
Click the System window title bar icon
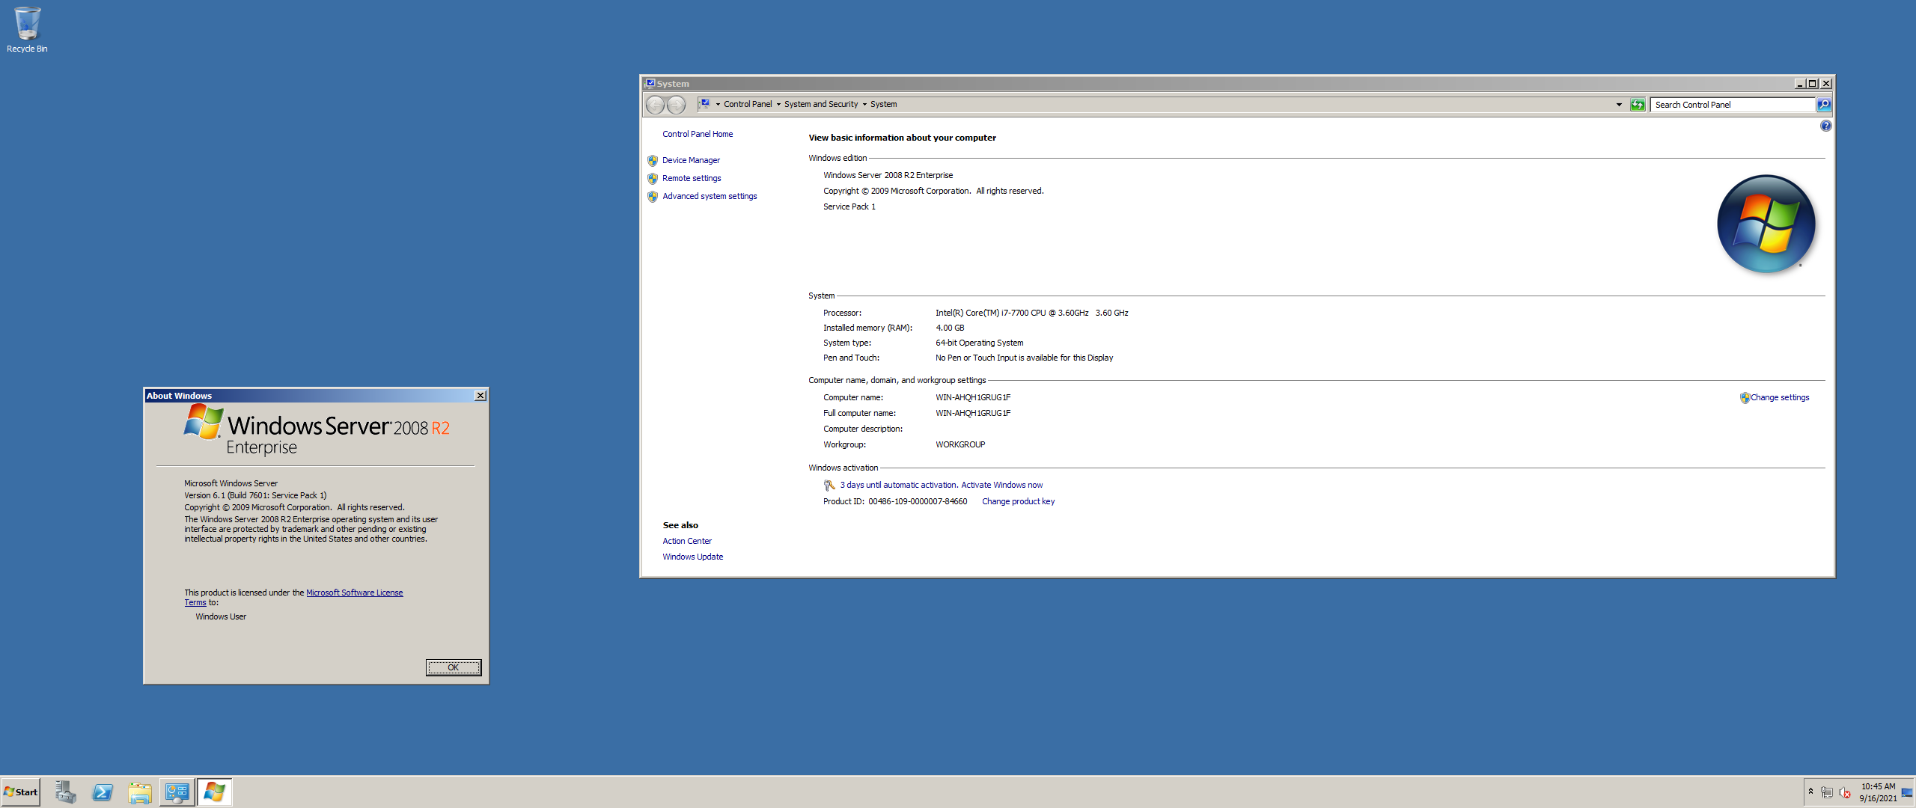pyautogui.click(x=650, y=83)
